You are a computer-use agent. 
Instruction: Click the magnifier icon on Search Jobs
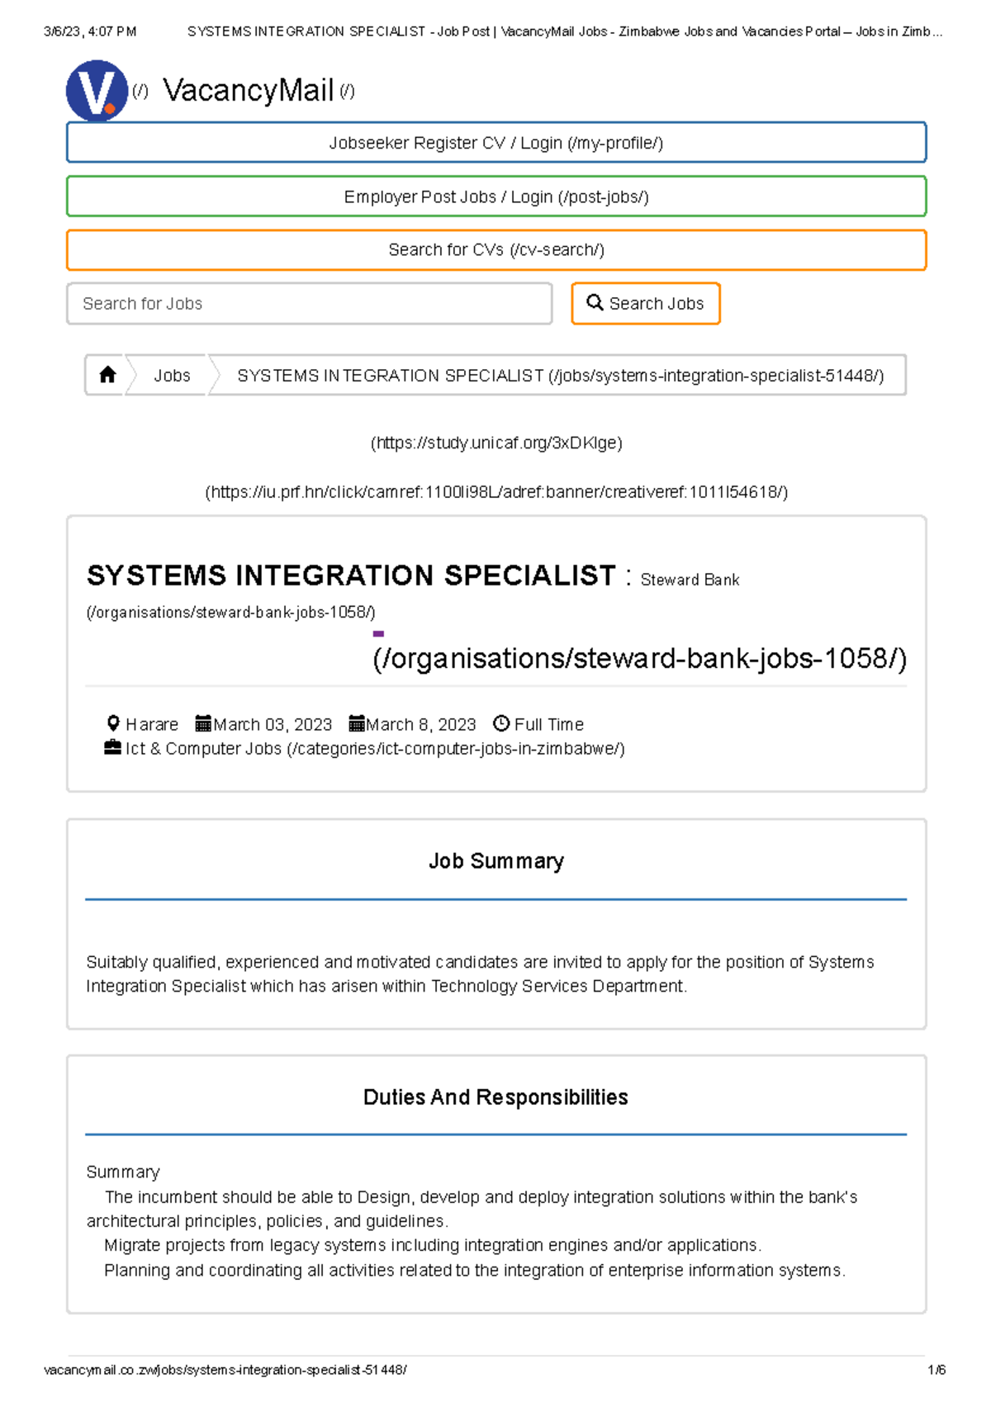point(593,303)
